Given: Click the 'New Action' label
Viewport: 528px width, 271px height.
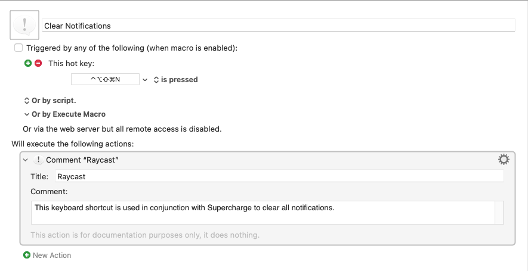Looking at the screenshot, I should pos(52,255).
